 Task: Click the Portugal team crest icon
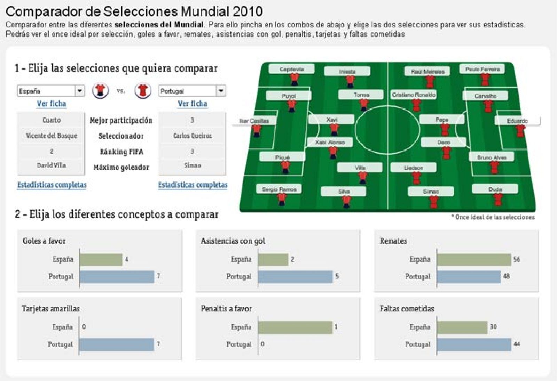pyautogui.click(x=142, y=90)
